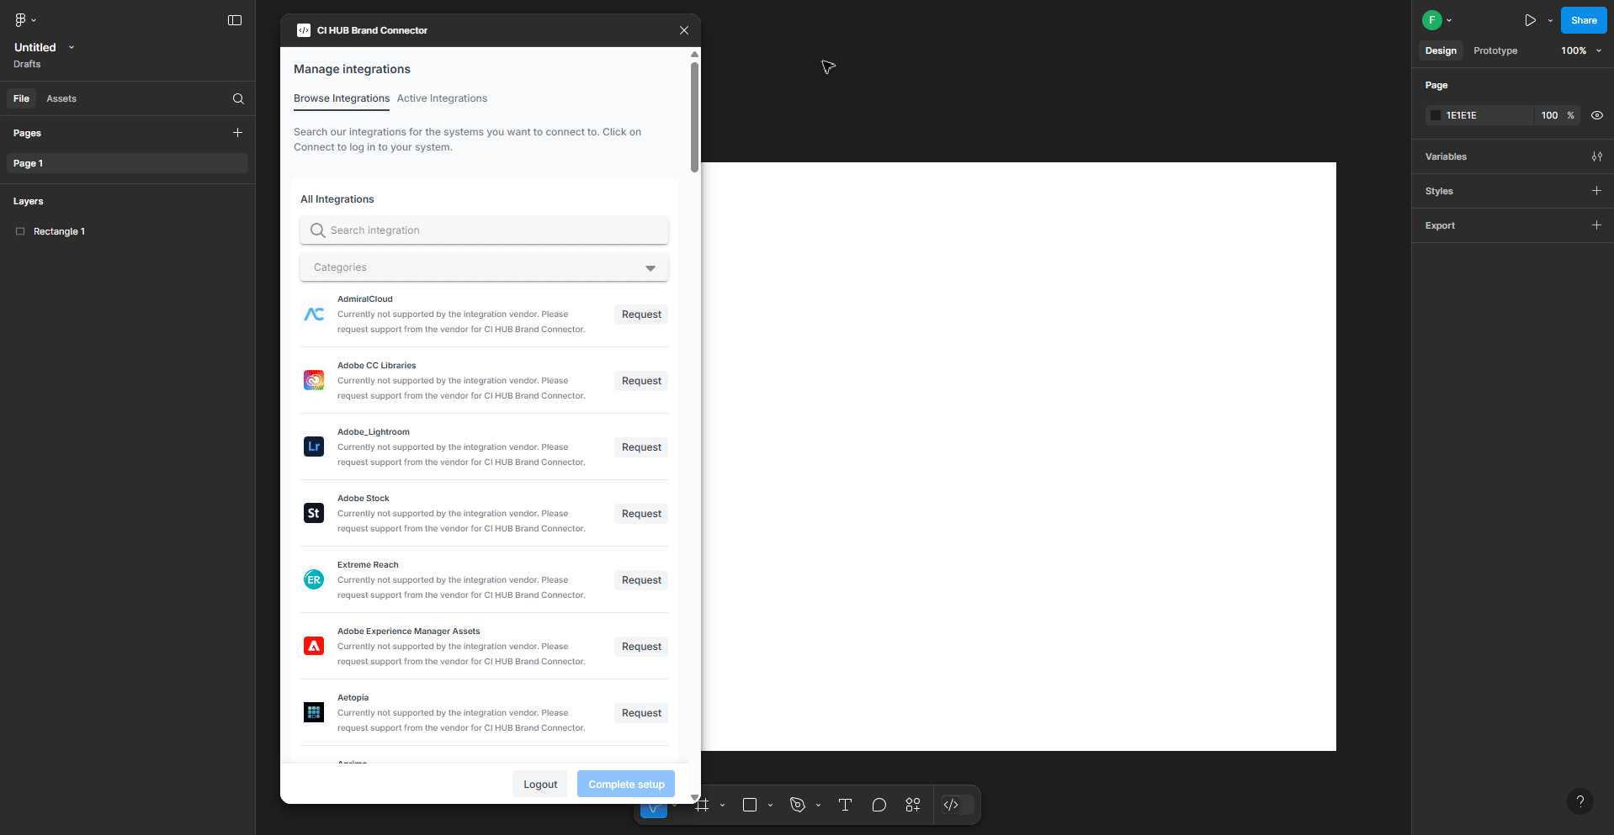Request the Adobe Stock integration

(x=640, y=514)
